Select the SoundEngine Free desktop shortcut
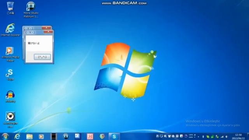The image size is (249, 140). 11,119
